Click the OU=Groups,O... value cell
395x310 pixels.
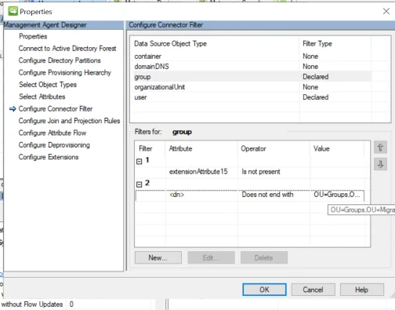pyautogui.click(x=336, y=195)
